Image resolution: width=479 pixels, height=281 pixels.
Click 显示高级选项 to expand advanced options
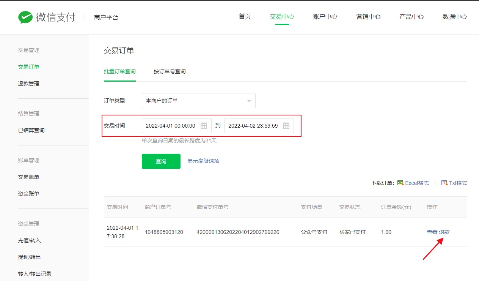[x=203, y=161]
